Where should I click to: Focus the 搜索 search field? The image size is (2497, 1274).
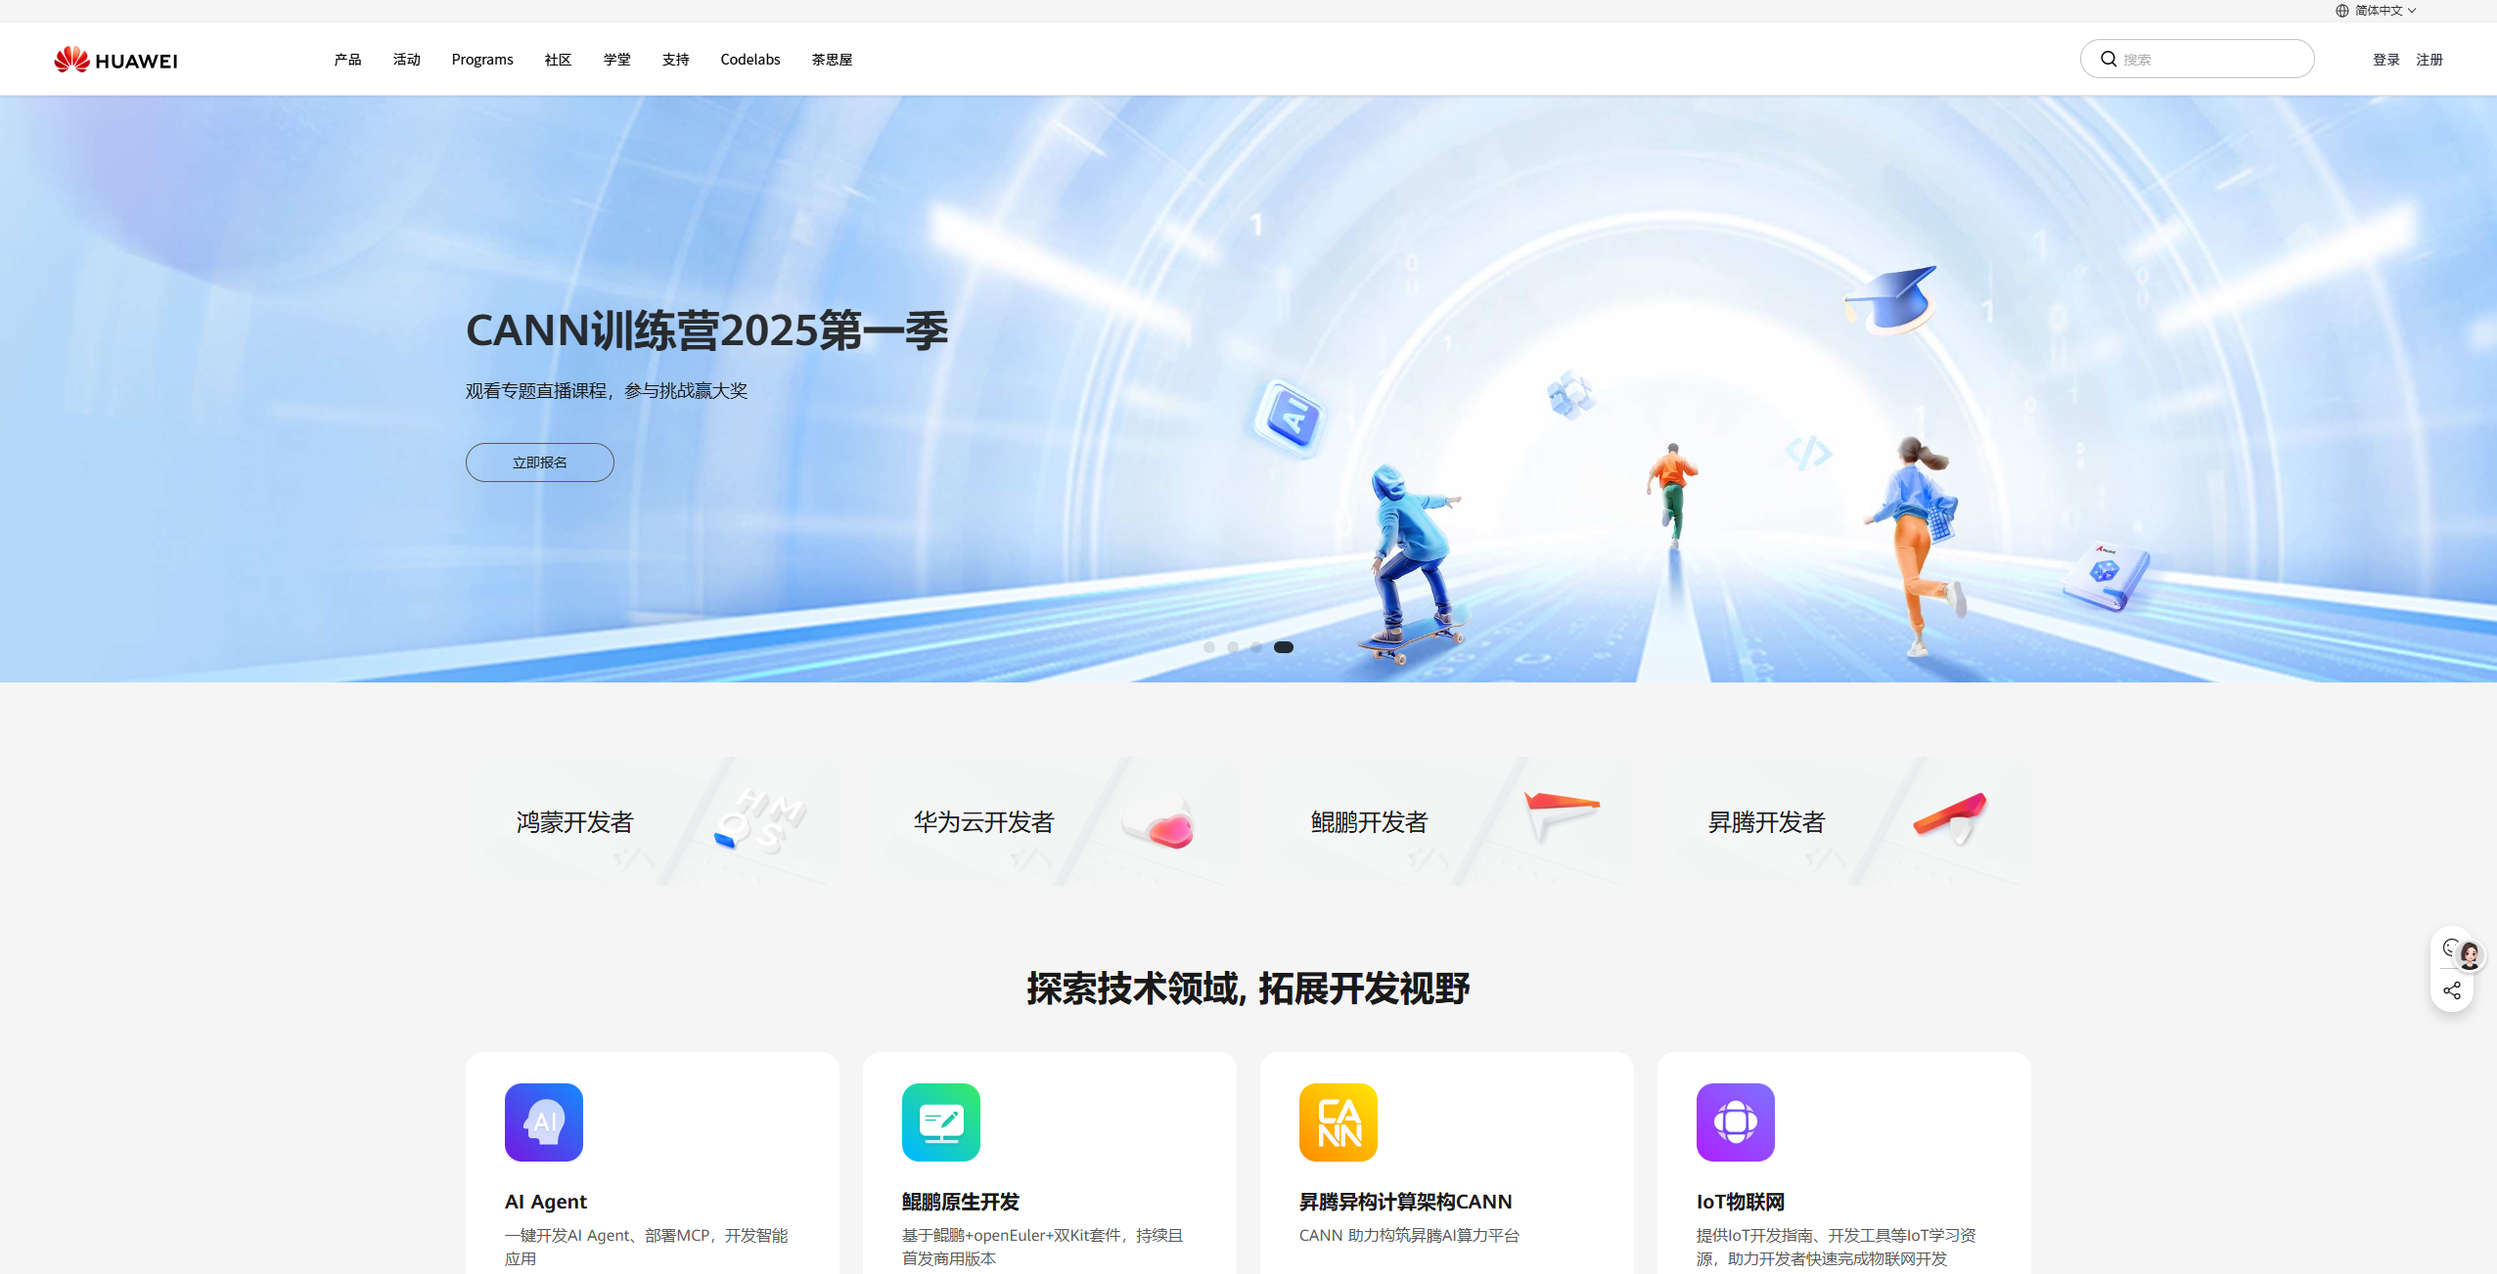2198,59
